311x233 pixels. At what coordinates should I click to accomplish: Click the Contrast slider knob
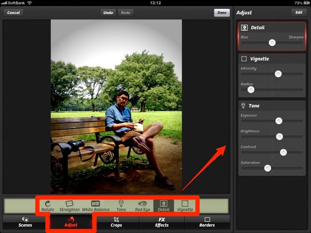[x=283, y=152]
